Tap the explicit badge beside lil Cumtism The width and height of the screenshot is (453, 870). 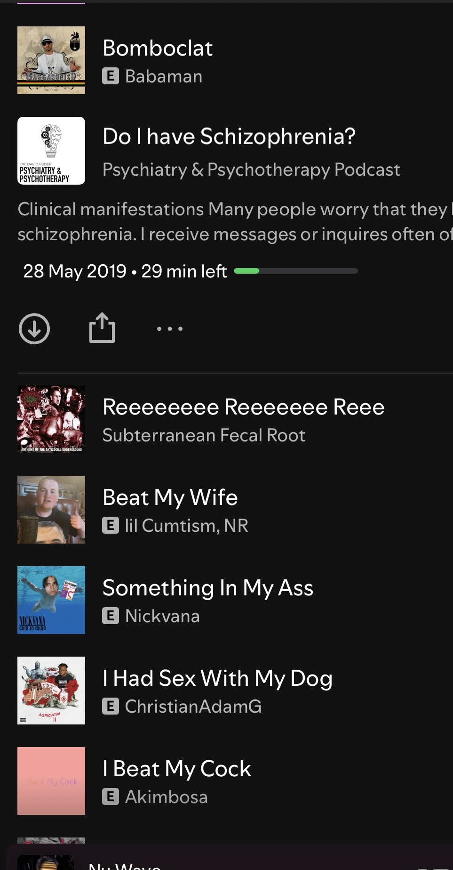coord(111,526)
